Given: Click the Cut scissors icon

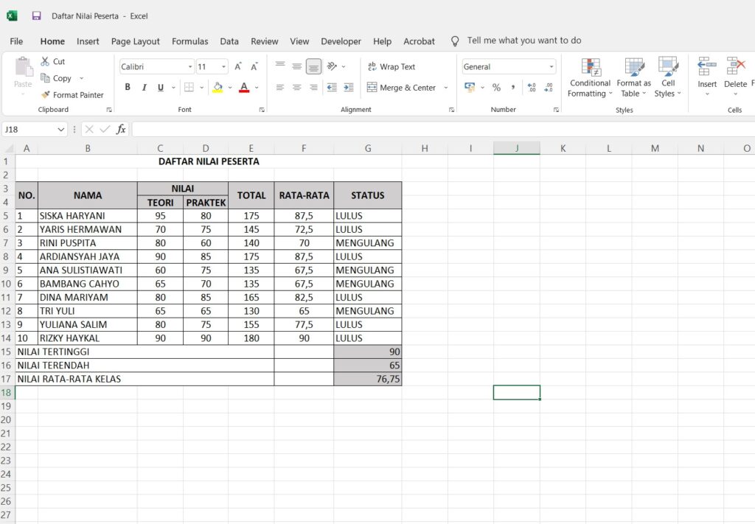Looking at the screenshot, I should (x=45, y=62).
